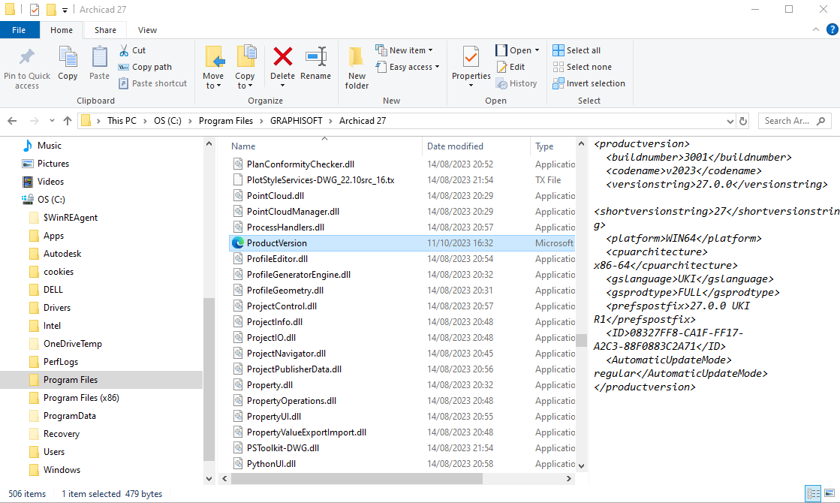
Task: Open the View ribbon tab
Action: [147, 30]
